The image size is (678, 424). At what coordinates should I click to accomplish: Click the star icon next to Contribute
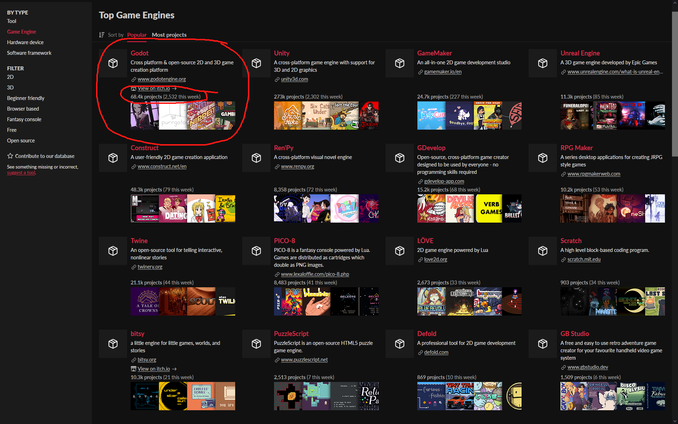(x=10, y=156)
